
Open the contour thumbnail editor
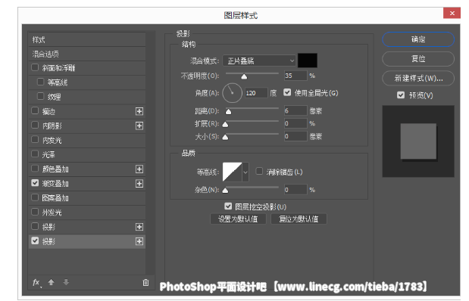[x=232, y=172]
